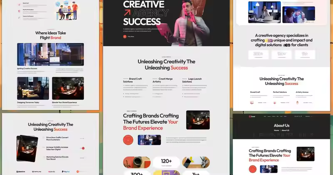The height and width of the screenshot is (175, 333).
Task: Click the red icon under Brand Craft
Action: (252, 102)
